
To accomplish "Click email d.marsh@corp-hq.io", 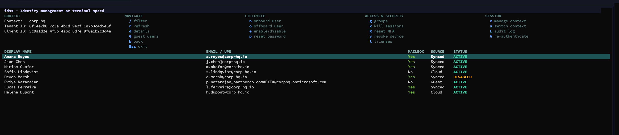I will pyautogui.click(x=227, y=77).
